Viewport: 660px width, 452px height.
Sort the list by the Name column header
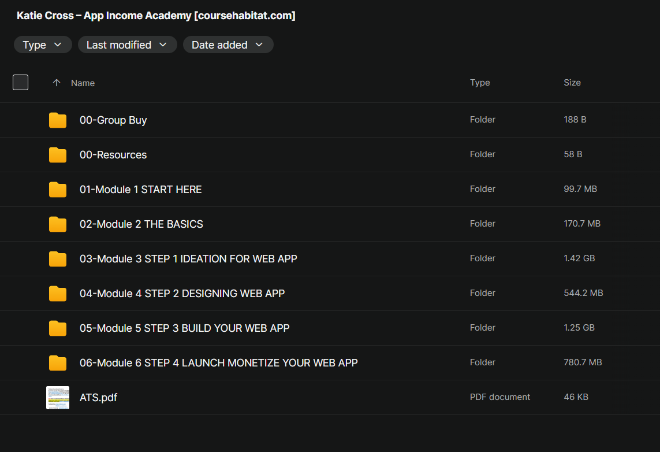point(83,83)
